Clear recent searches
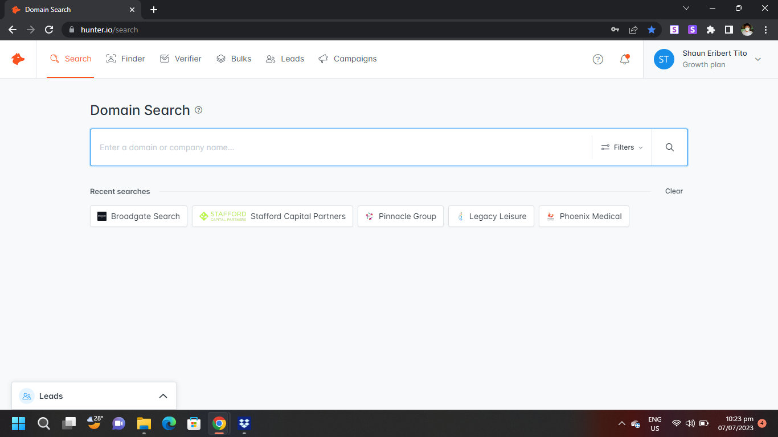The width and height of the screenshot is (778, 437). pyautogui.click(x=674, y=191)
